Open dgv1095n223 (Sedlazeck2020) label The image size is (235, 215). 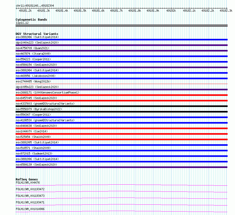(x=37, y=87)
